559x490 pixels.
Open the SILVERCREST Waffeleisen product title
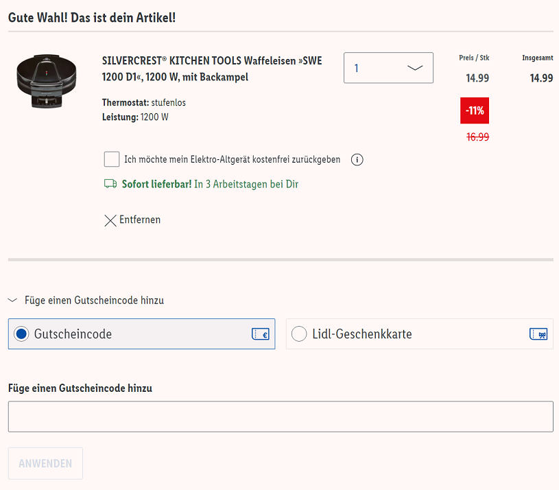211,69
